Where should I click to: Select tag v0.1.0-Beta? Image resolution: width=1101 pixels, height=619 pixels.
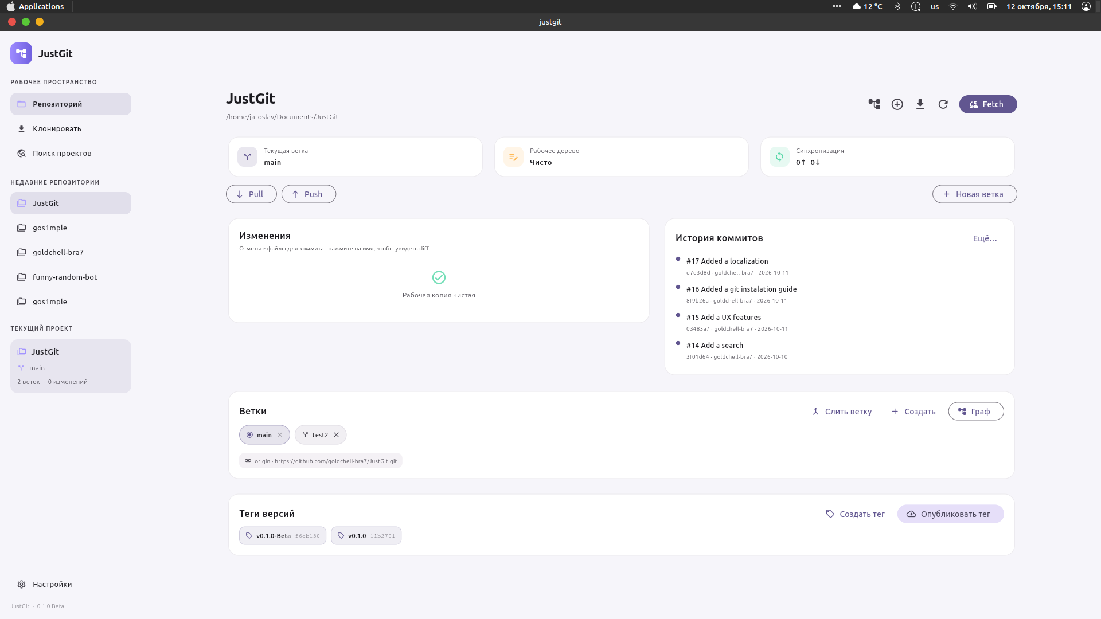coord(283,536)
